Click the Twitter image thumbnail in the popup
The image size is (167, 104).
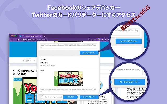68,79
